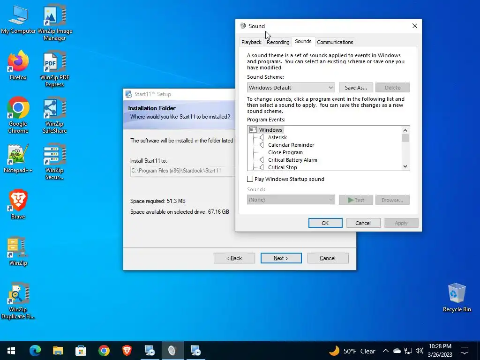Select the Critical Stop event
Viewport: 480px width, 360px height.
(x=283, y=167)
